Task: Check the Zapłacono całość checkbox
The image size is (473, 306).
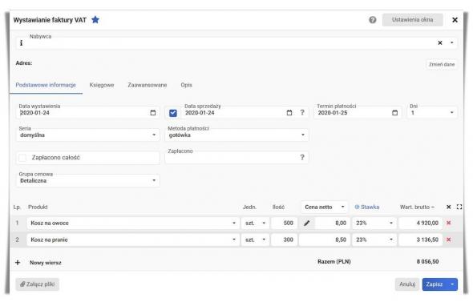Action: point(22,158)
